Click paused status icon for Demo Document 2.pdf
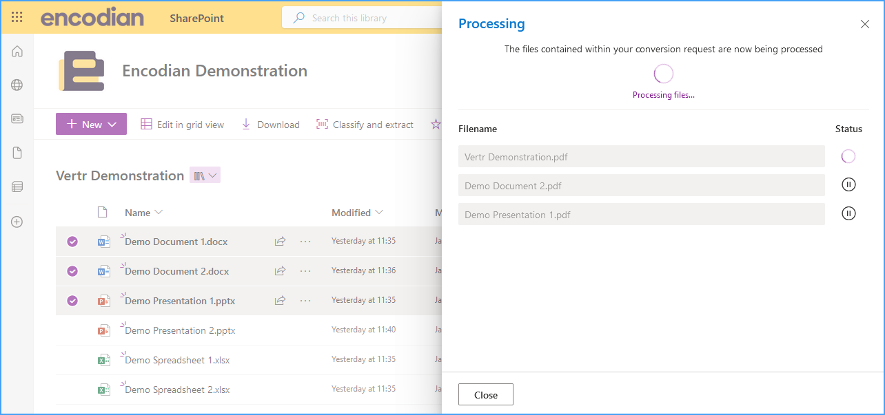 click(848, 184)
